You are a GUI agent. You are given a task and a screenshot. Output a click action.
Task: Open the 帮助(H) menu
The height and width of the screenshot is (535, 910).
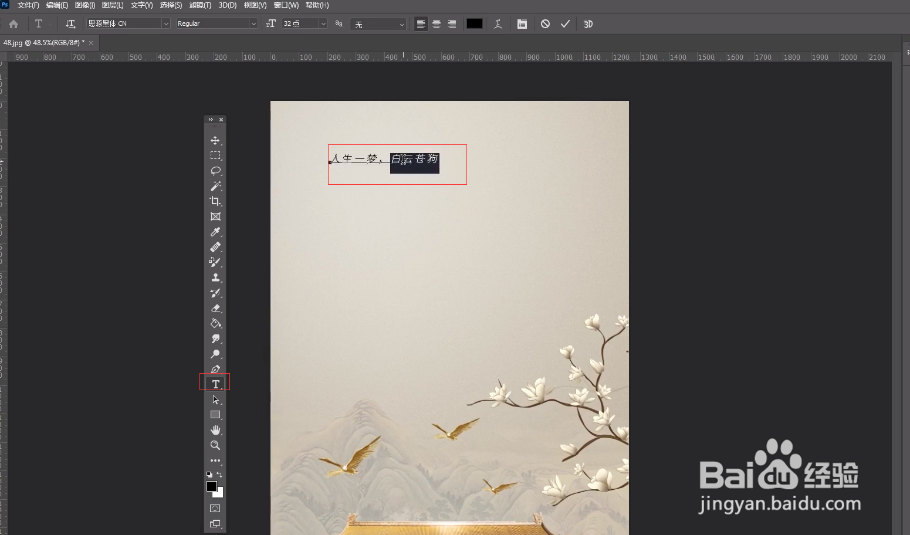pos(317,5)
